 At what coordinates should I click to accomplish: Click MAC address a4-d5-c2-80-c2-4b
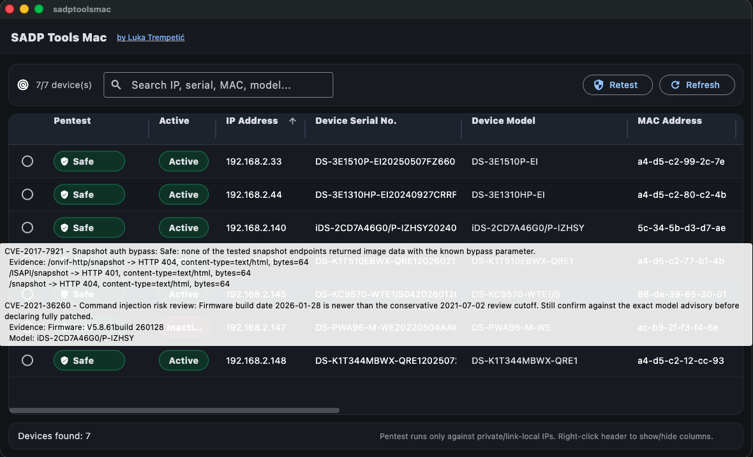point(682,195)
